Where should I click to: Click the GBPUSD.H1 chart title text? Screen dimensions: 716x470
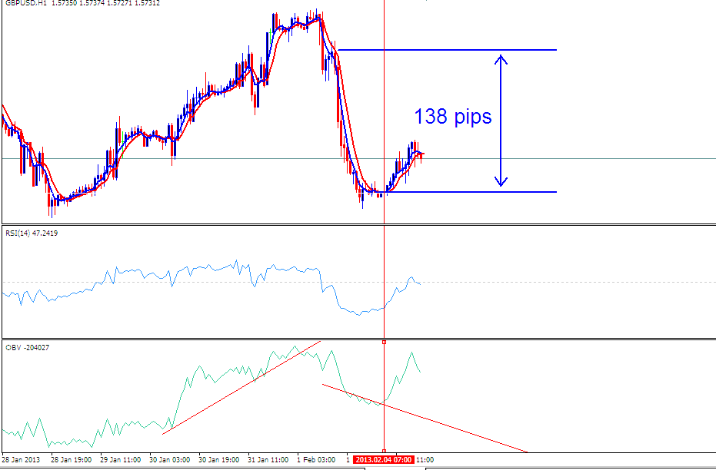pyautogui.click(x=82, y=3)
